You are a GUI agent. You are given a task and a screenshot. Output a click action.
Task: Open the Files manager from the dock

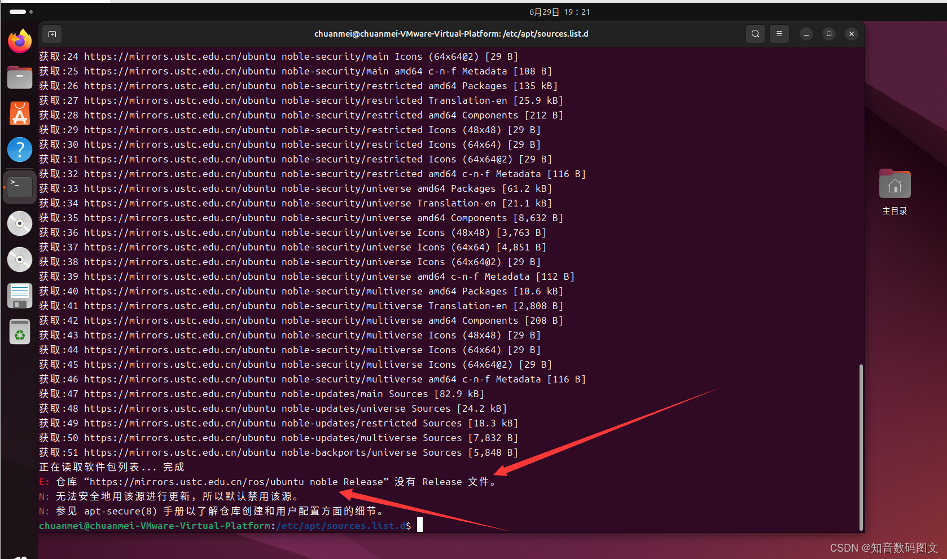tap(19, 77)
